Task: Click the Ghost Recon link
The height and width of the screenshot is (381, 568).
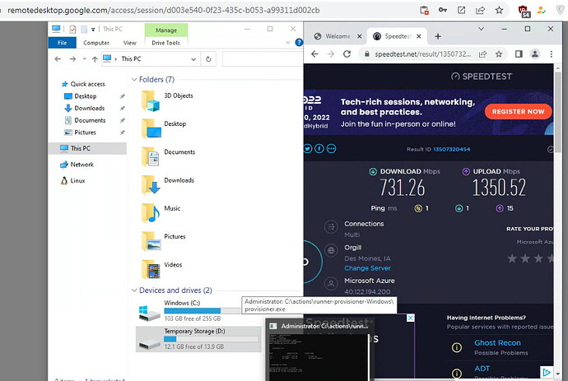Action: tap(497, 343)
